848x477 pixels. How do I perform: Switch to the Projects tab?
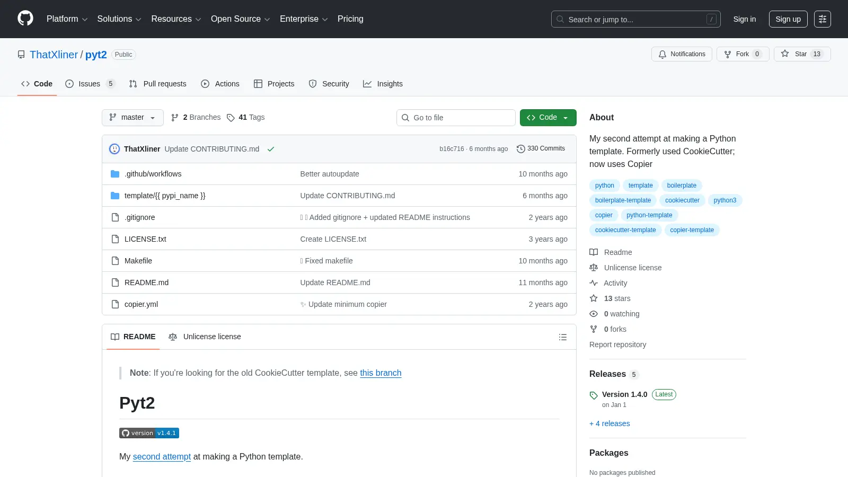point(274,84)
